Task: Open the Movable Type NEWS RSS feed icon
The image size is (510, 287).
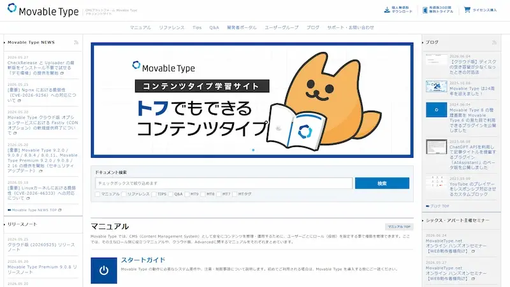Action: click(76, 42)
